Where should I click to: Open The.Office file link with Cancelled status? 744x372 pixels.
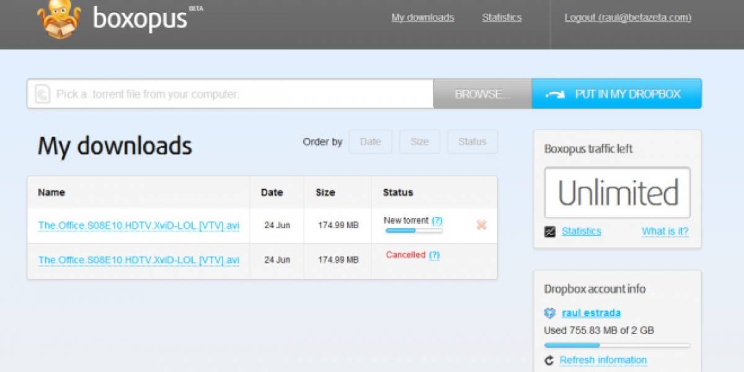pos(139,260)
